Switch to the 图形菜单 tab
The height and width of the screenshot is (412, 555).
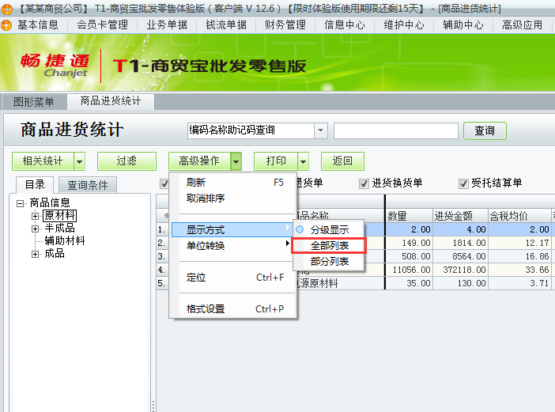34,102
